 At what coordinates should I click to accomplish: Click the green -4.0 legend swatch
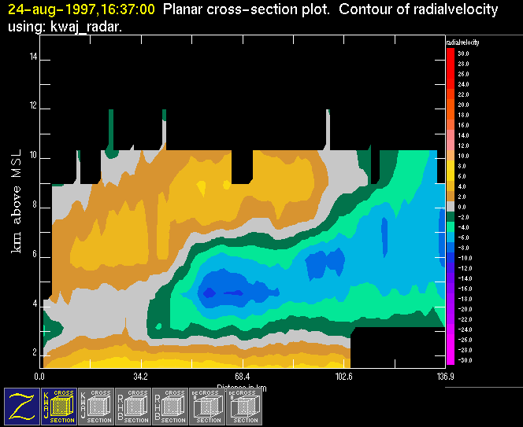[x=451, y=227]
